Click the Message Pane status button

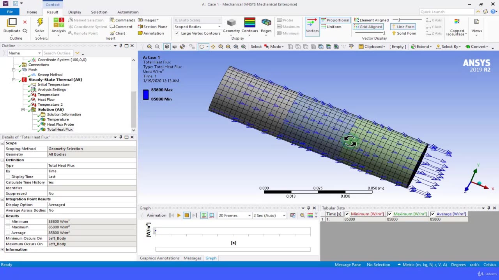click(348, 265)
